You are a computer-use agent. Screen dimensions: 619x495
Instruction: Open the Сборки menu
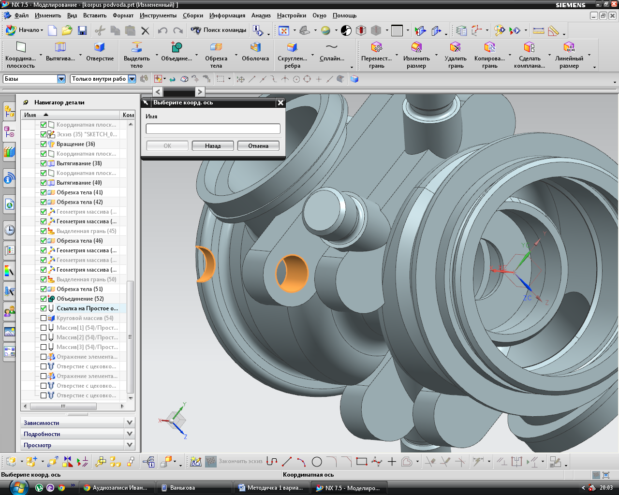click(193, 15)
